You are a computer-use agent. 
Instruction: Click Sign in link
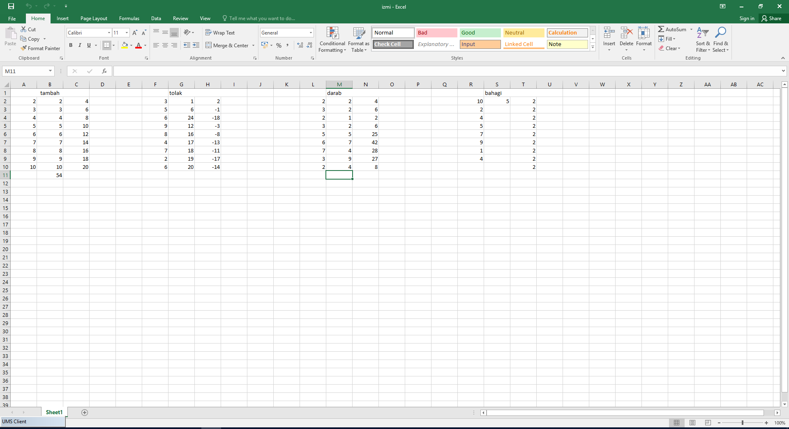click(x=747, y=18)
